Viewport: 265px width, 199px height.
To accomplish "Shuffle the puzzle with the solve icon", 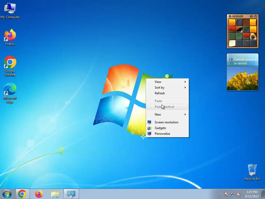I will pyautogui.click(x=255, y=16).
